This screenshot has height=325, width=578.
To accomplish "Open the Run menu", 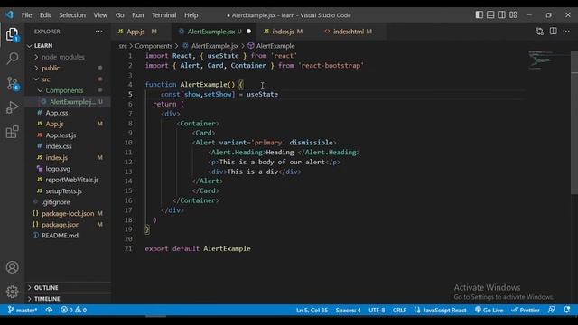I will coord(138,15).
